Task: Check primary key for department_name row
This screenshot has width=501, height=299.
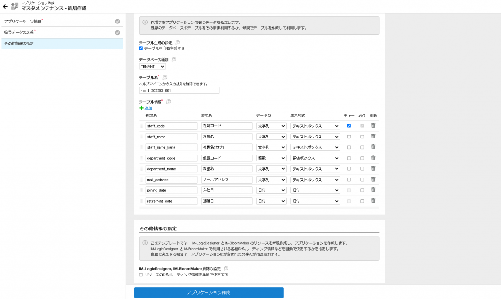Action: coord(349,169)
